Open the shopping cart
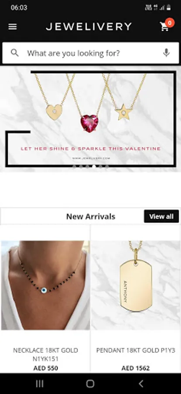 166,25
